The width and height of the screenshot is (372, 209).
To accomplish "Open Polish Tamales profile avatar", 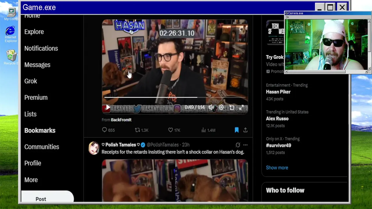I will pos(94,148).
